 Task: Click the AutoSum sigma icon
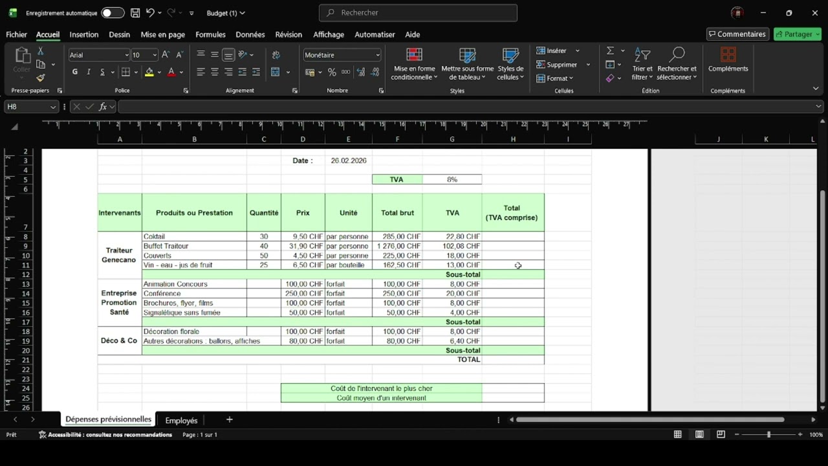click(x=610, y=50)
